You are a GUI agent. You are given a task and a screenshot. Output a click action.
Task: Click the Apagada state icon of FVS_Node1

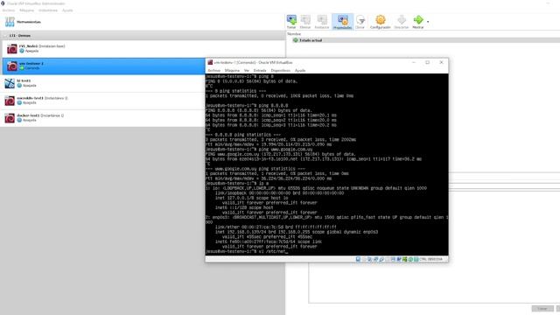point(22,51)
